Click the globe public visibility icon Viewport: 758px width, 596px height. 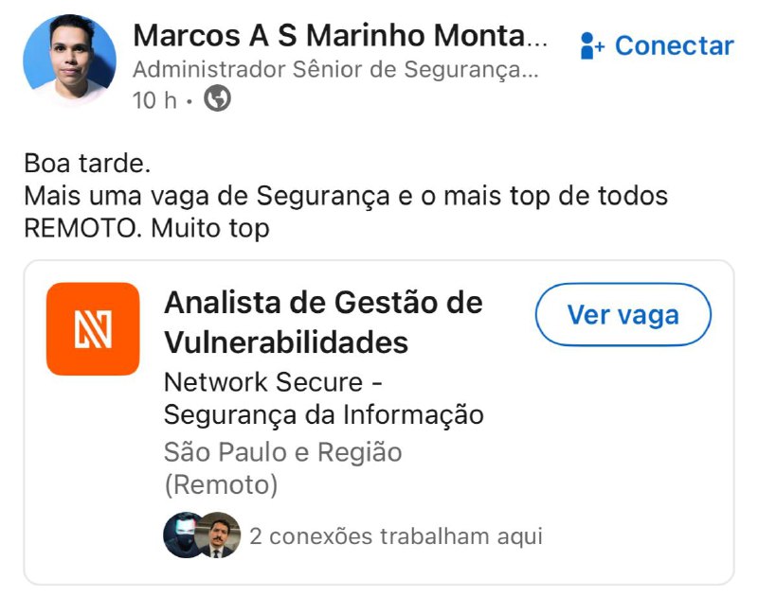[218, 98]
